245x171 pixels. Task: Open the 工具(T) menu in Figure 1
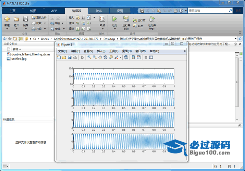114,51
